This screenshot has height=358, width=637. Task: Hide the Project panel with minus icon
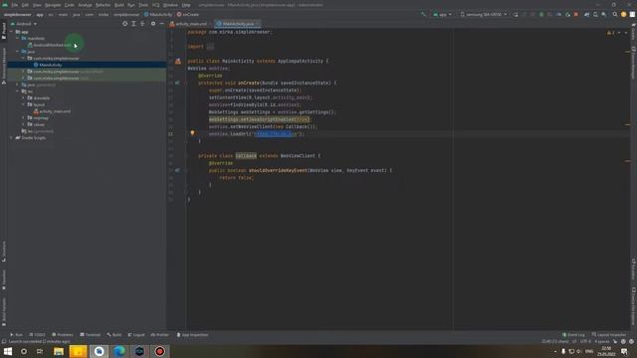tap(161, 24)
